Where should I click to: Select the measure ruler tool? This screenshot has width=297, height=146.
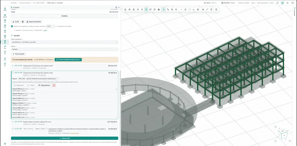[x=168, y=10]
